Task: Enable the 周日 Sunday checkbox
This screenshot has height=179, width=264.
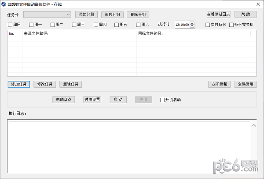Action: click(x=11, y=25)
